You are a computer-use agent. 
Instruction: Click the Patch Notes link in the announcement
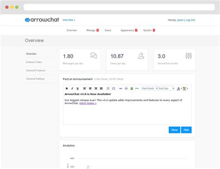point(88,103)
